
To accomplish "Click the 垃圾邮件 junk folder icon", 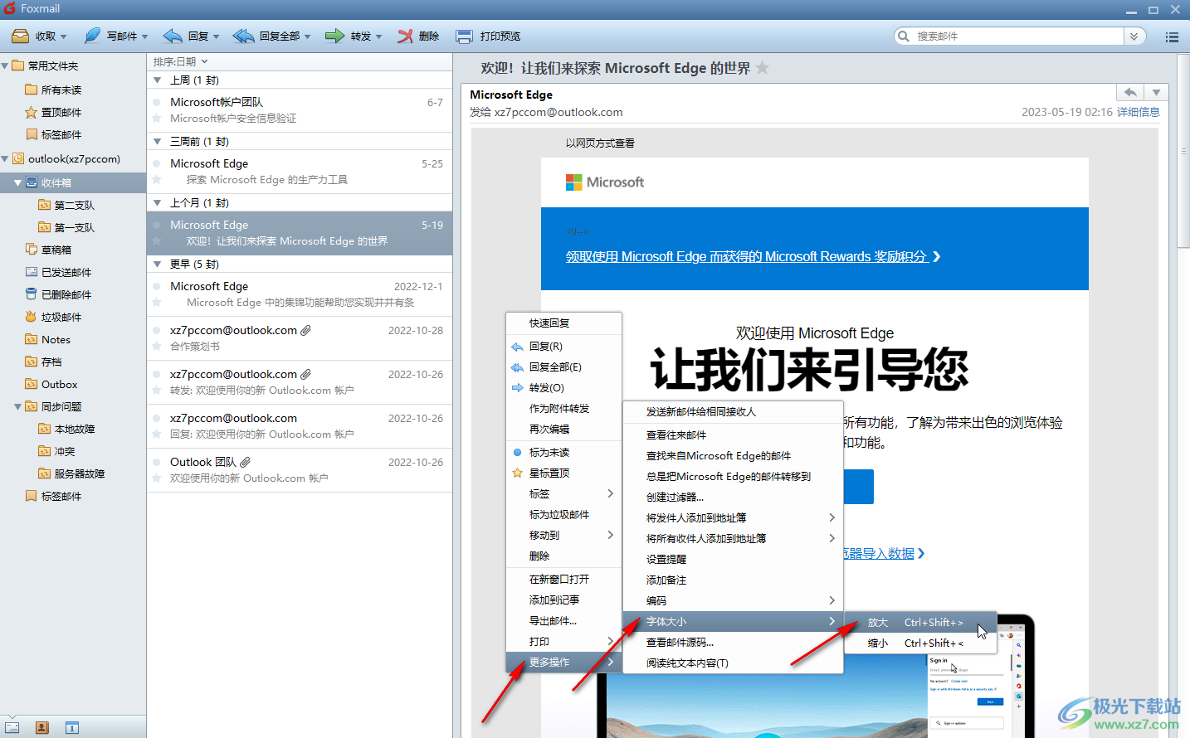I will tap(32, 317).
